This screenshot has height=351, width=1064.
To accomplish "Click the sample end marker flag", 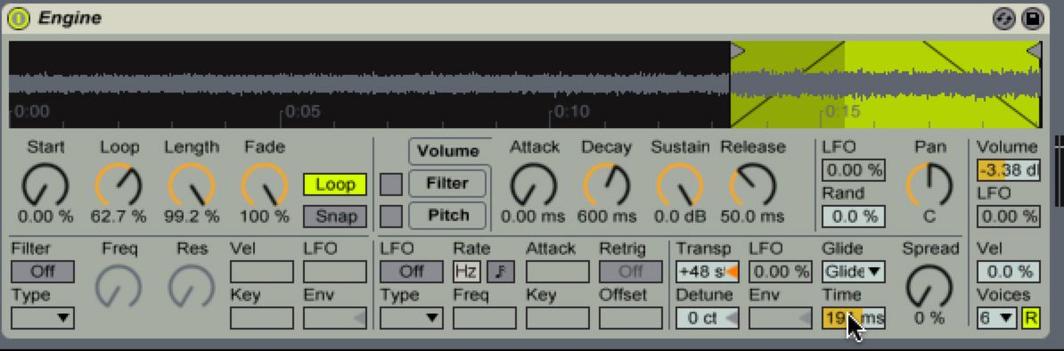I will 1034,50.
